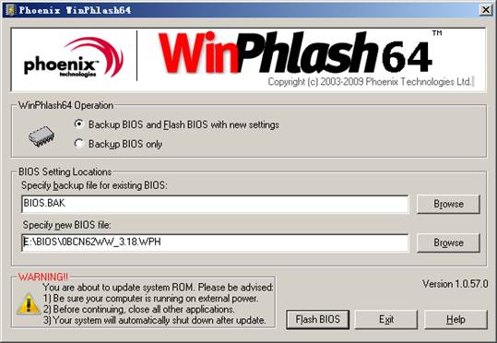Viewport: 497px width, 343px height.
Task: Close the Phoenix WinPhlash64 window
Action: pyautogui.click(x=486, y=10)
